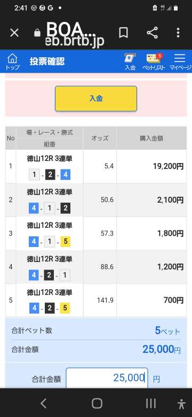Tap the padlock site security icon
Screen dimensions: 192x417
click(x=37, y=33)
